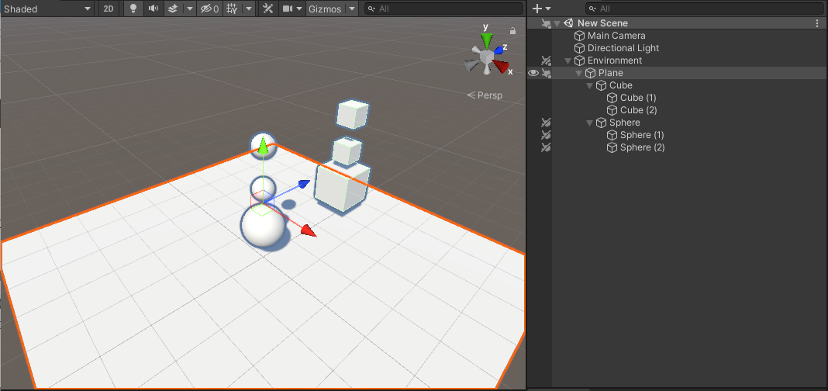Open the component editor tools icon

(267, 9)
